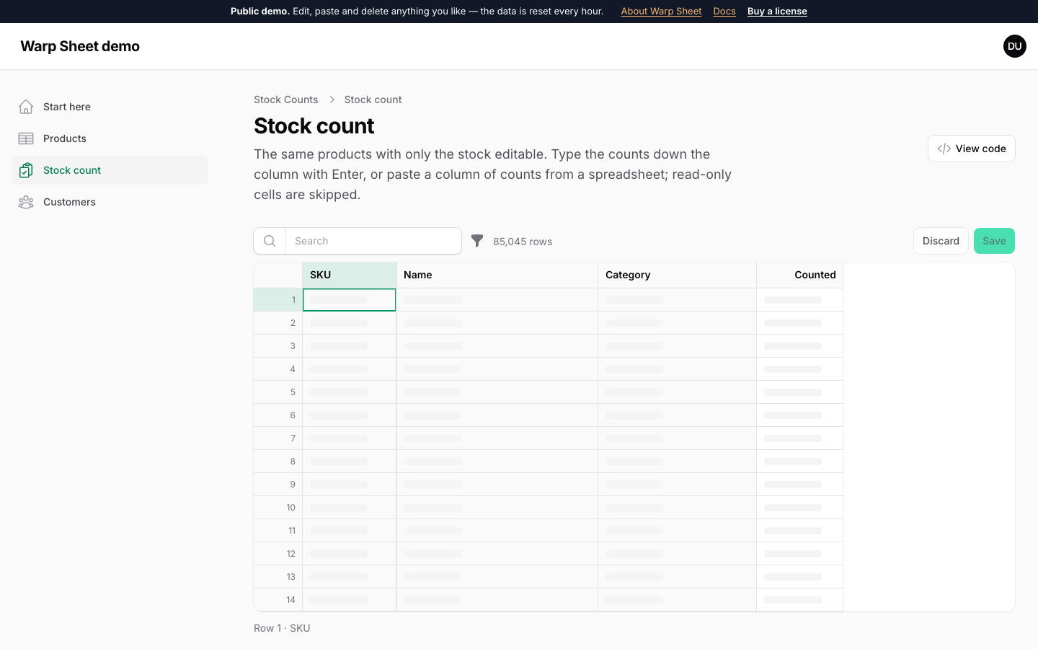Click the table icon beside Products

[x=26, y=138]
